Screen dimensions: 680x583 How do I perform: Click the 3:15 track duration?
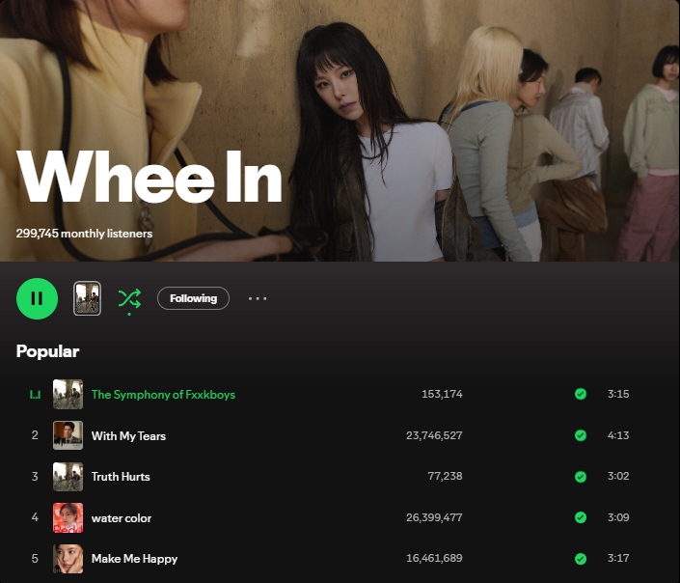(618, 394)
